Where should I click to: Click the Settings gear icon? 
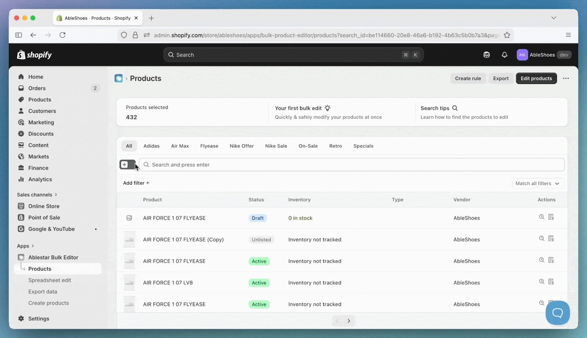click(x=21, y=319)
